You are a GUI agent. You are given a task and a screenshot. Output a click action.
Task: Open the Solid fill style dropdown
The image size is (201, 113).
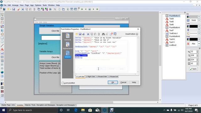click(199, 20)
